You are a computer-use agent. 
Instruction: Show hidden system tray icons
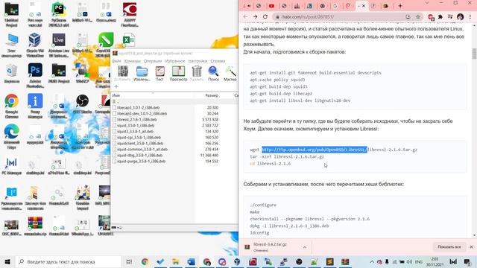(x=372, y=261)
